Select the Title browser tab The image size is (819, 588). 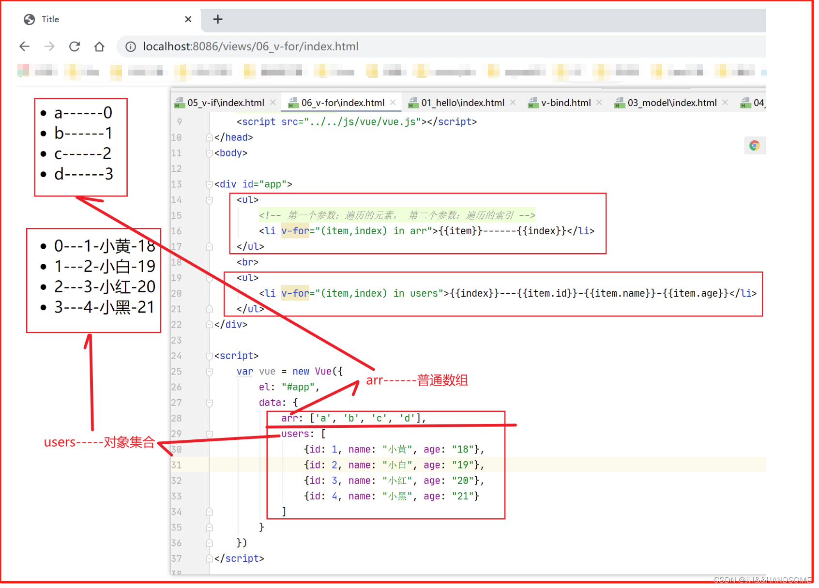pyautogui.click(x=107, y=19)
